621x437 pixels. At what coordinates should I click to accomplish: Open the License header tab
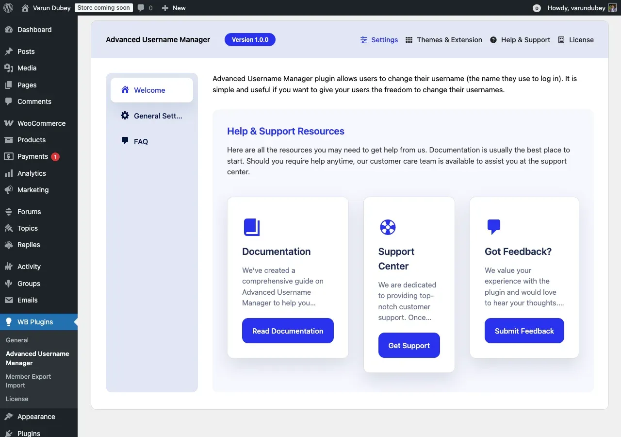(x=576, y=40)
